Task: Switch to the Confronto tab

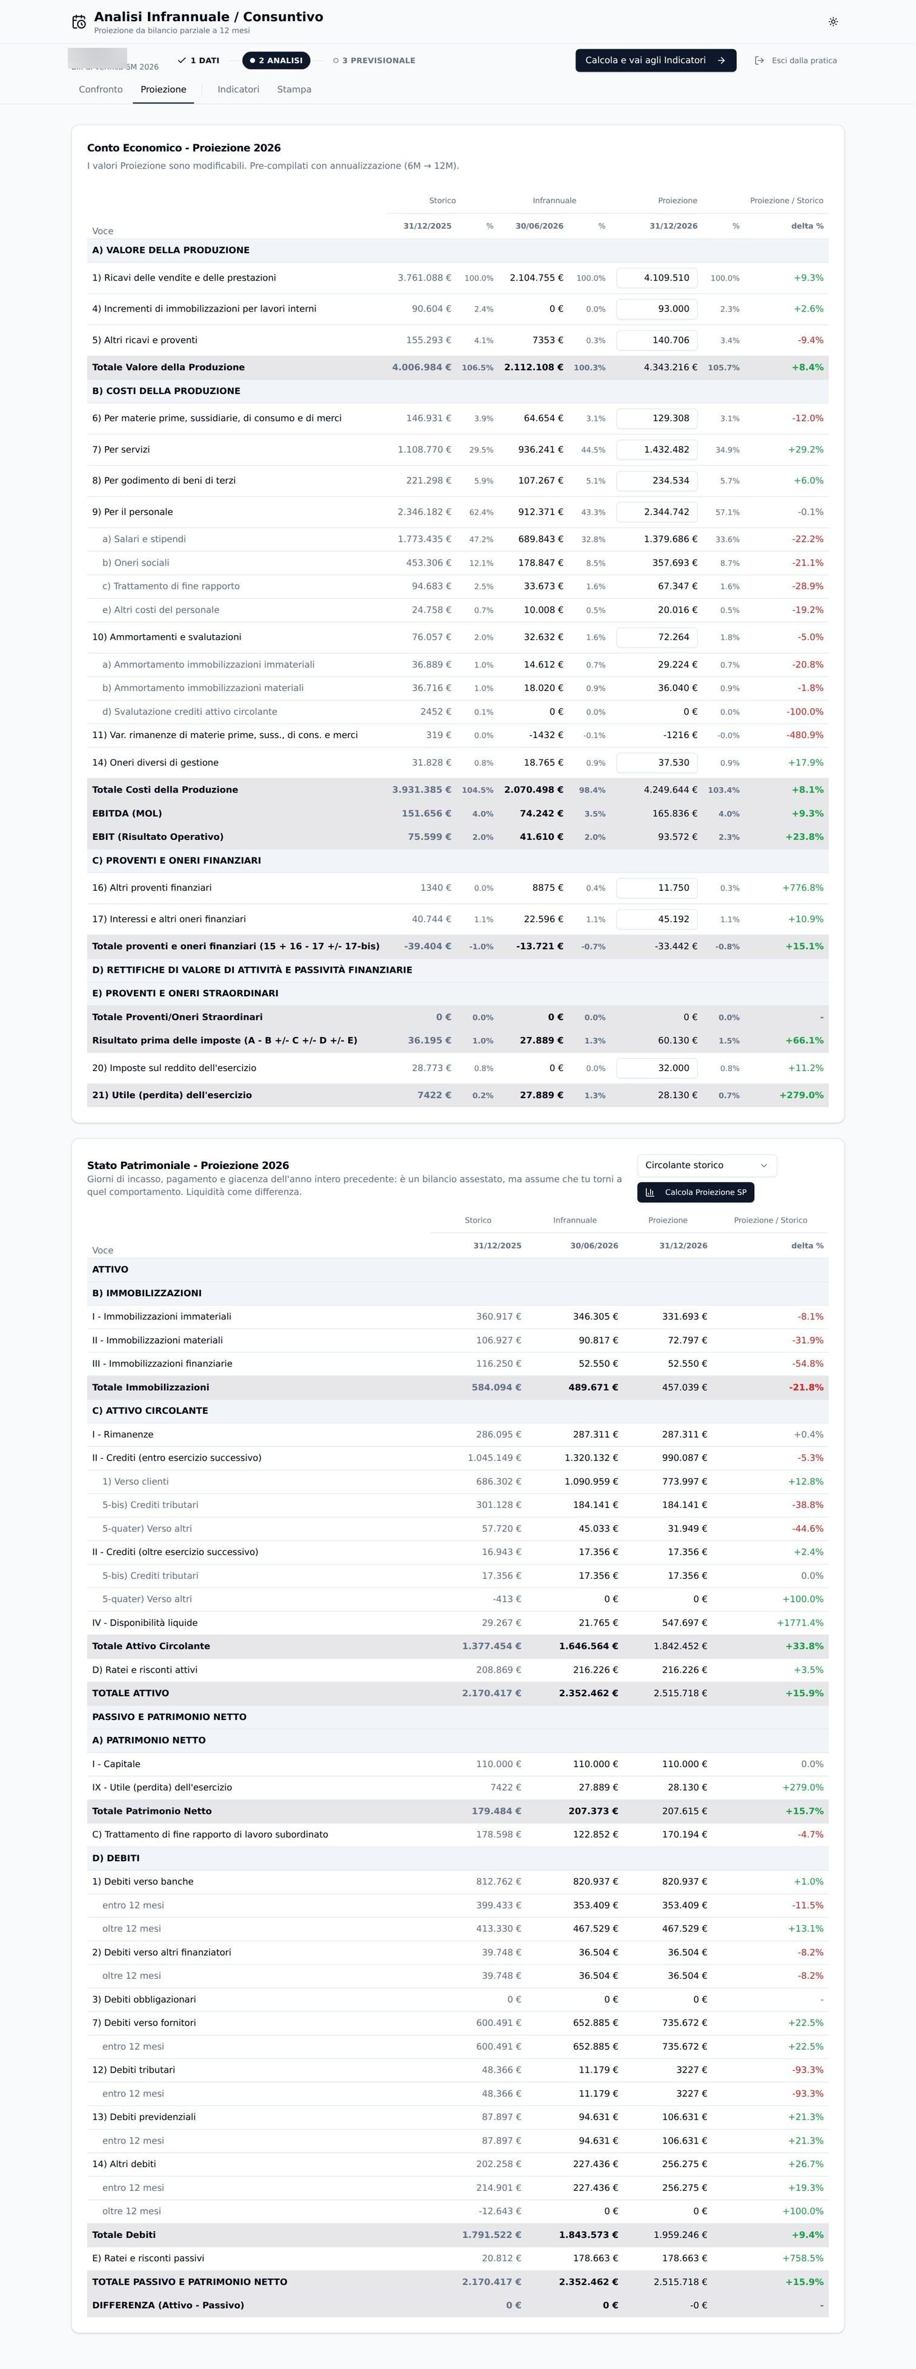Action: click(100, 89)
